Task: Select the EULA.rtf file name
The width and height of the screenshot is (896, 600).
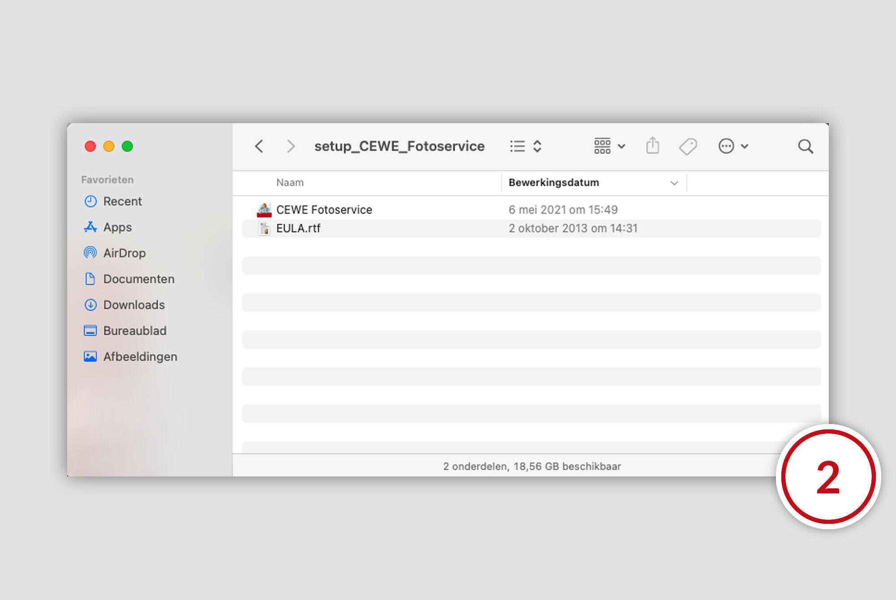Action: click(x=298, y=228)
